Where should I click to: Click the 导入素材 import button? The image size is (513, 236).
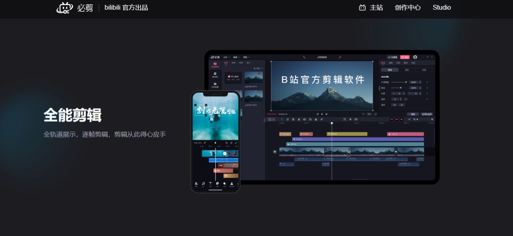(x=233, y=78)
